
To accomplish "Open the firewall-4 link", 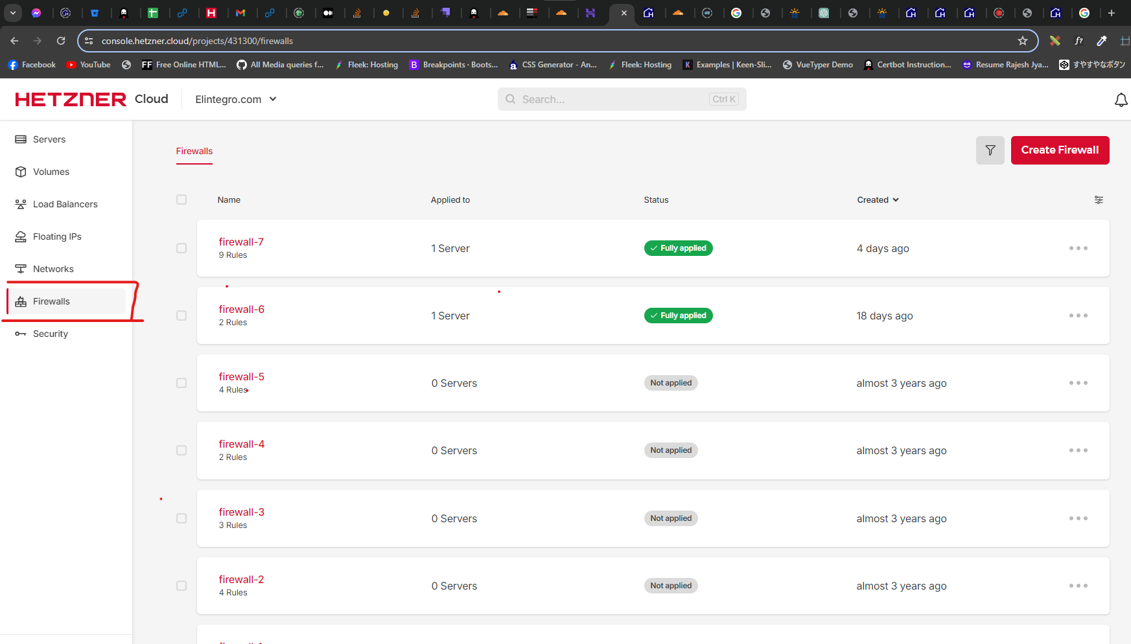I will (241, 444).
